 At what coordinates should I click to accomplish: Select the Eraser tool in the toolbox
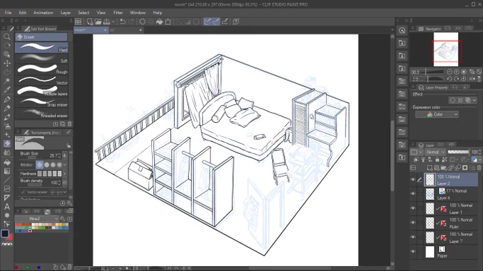(7, 143)
